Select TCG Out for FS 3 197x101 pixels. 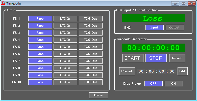tap(90, 33)
